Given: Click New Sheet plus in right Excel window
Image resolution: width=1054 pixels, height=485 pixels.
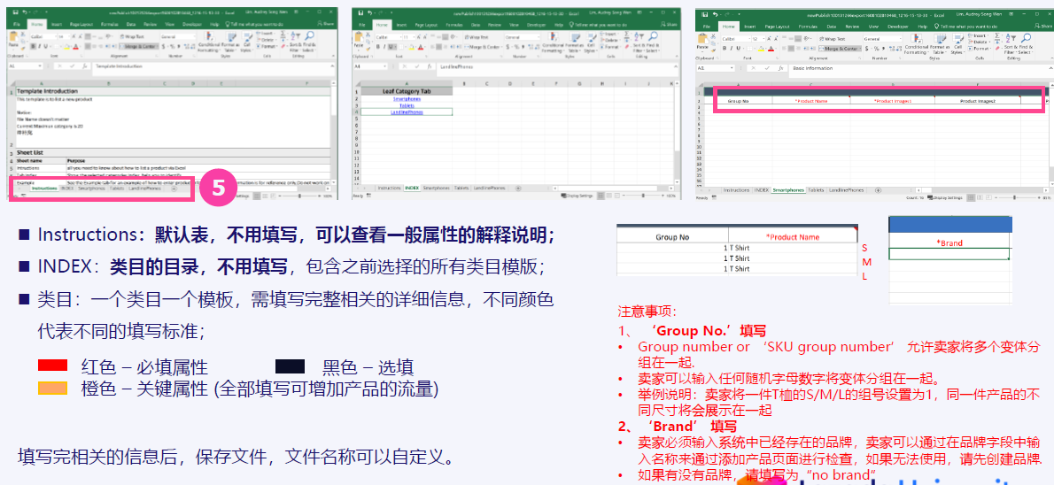Looking at the screenshot, I should 878,190.
